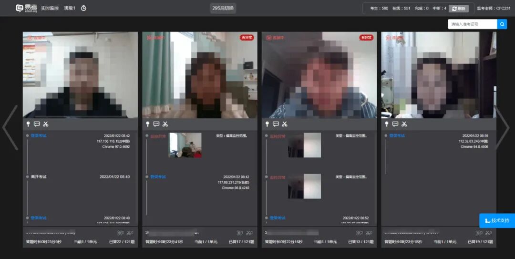515x259 pixels.
Task: Click the 已答22 / 121题 progress text
Action: pos(122,242)
